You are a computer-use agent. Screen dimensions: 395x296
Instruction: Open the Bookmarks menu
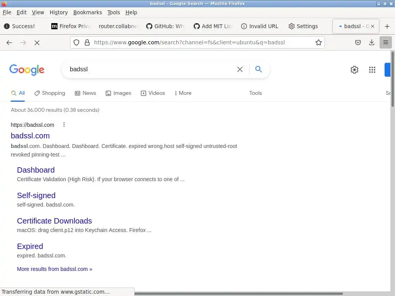coord(88,12)
